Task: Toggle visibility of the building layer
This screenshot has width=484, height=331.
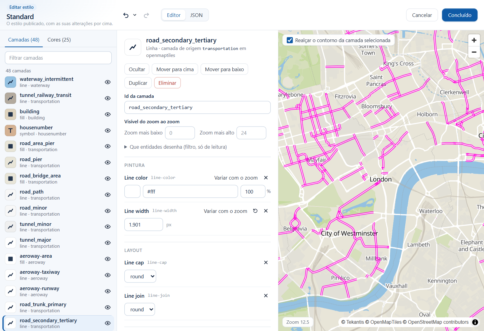Action: (x=108, y=114)
